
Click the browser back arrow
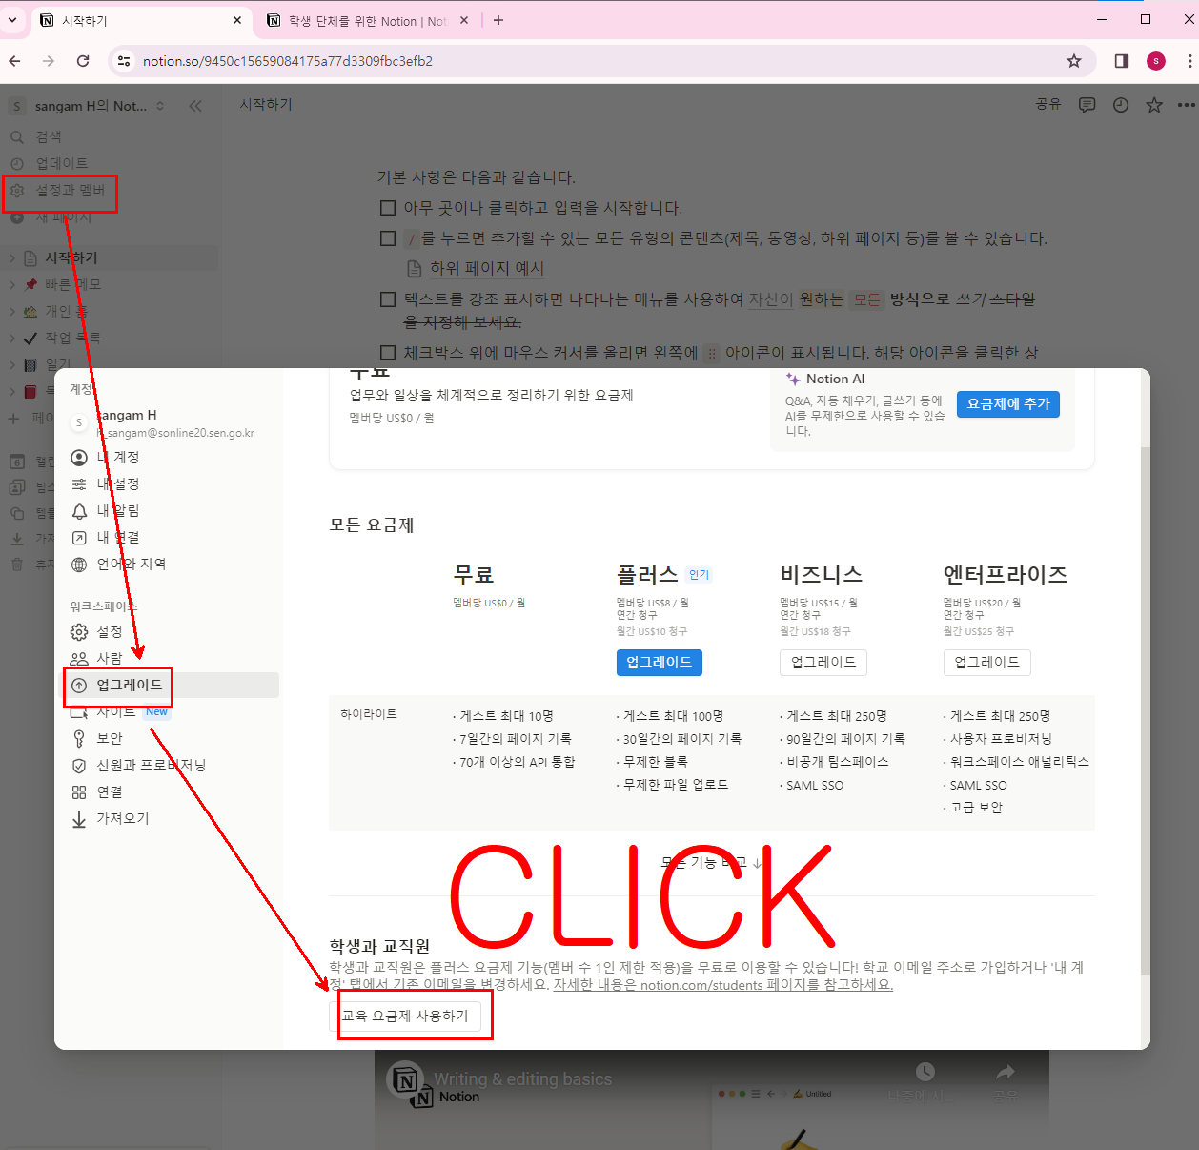click(x=15, y=61)
